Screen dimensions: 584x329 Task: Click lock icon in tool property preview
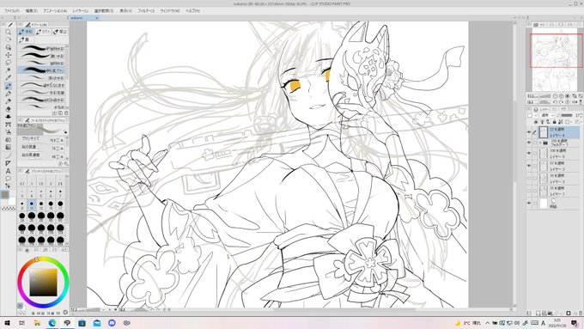(x=65, y=132)
